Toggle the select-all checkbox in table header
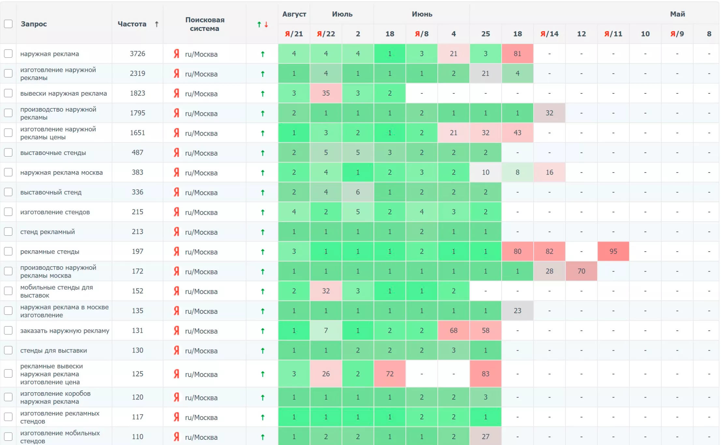This screenshot has width=721, height=445. pyautogui.click(x=8, y=24)
